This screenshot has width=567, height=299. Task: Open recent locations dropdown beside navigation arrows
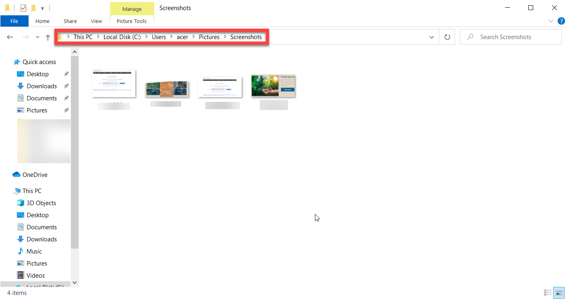(x=37, y=37)
